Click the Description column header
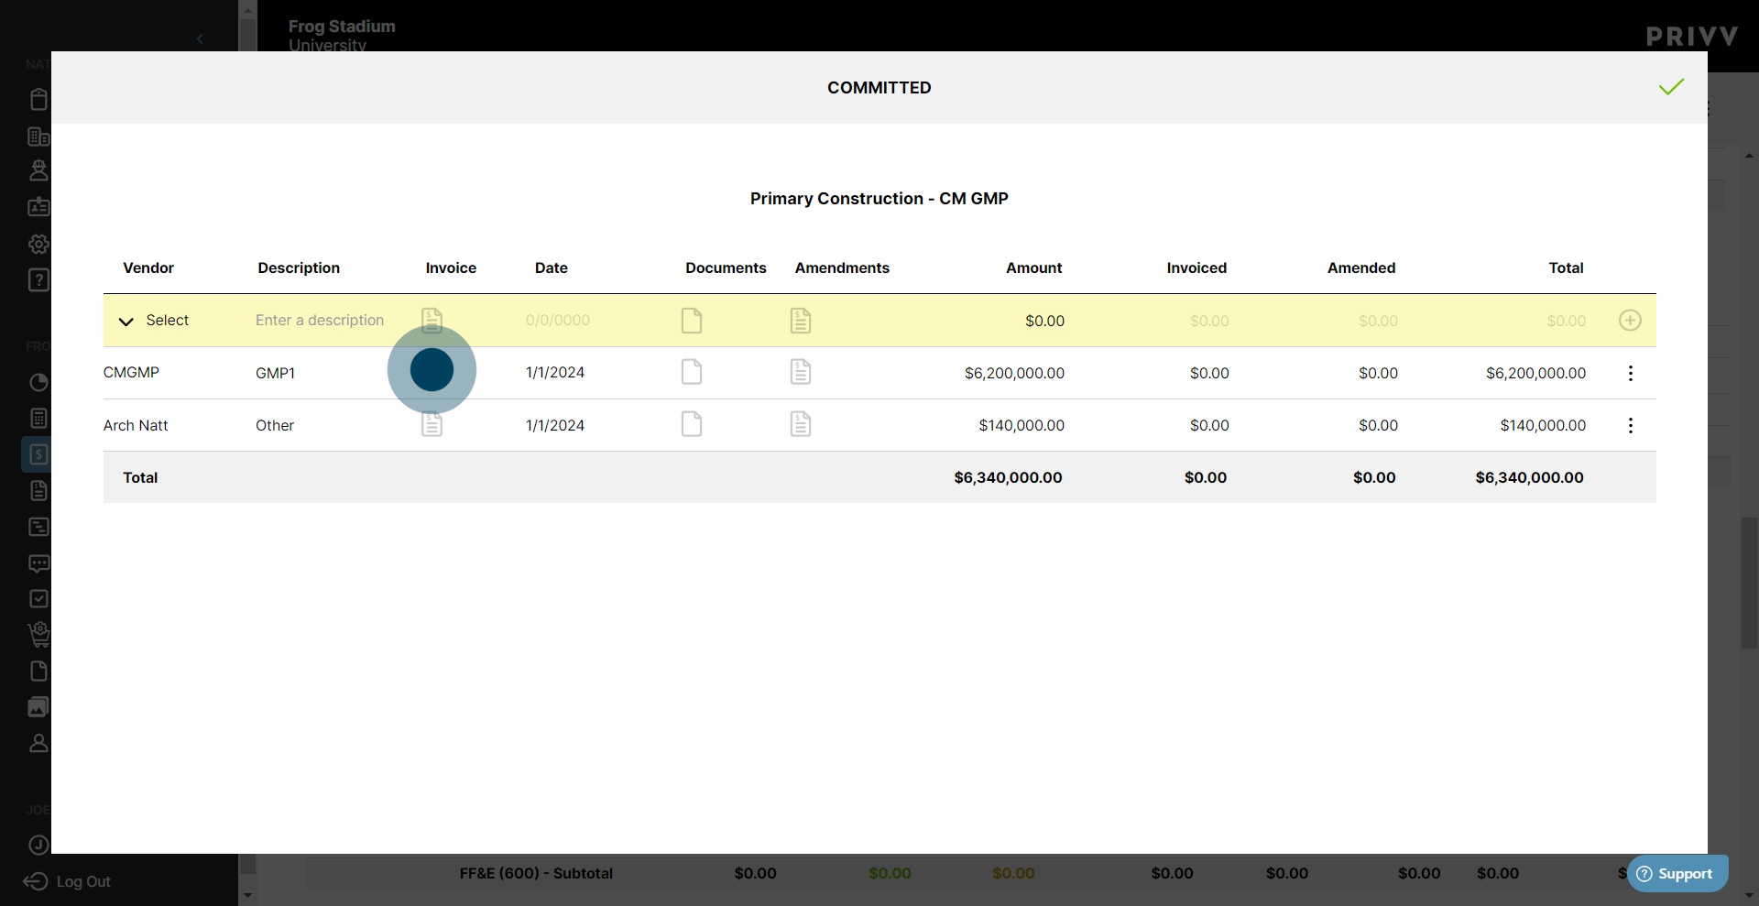The height and width of the screenshot is (906, 1759). tap(299, 267)
